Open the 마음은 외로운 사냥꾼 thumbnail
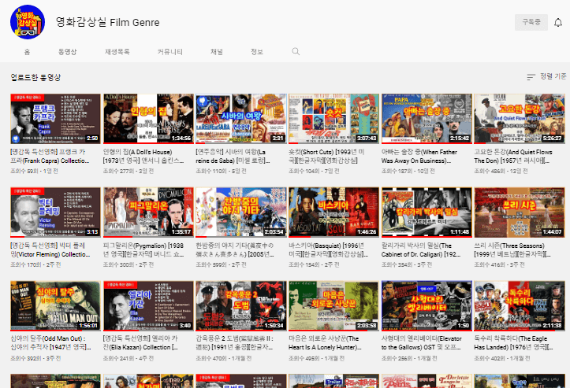 click(333, 305)
